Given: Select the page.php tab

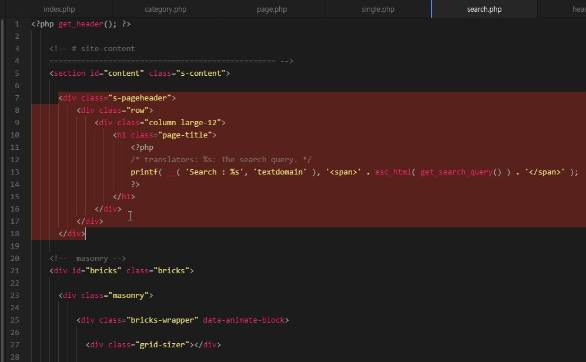Looking at the screenshot, I should 272,9.
